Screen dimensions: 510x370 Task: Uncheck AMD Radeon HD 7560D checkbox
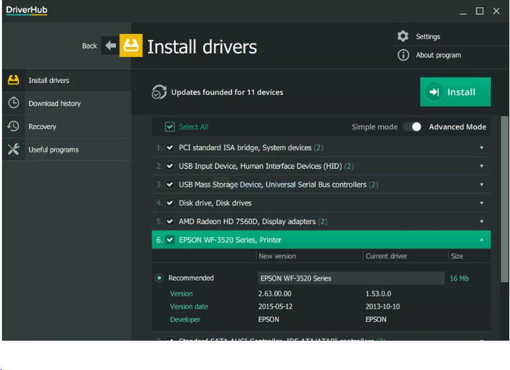[x=170, y=221]
